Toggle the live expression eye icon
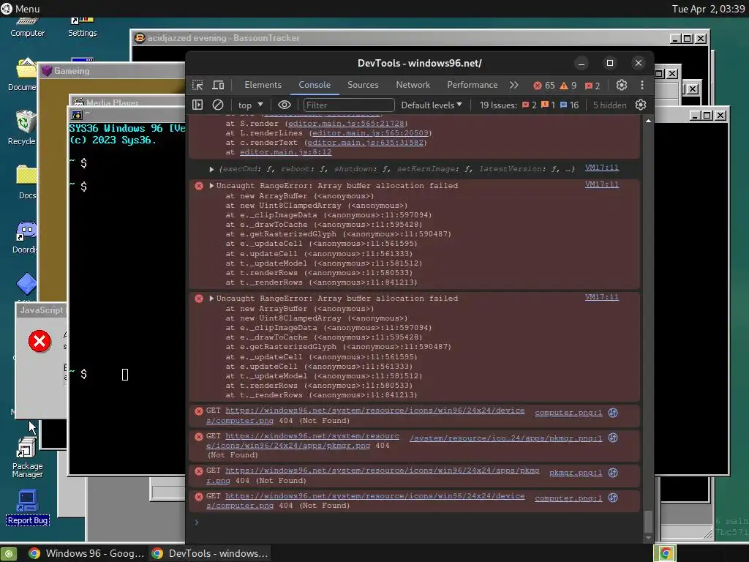This screenshot has height=562, width=749. (285, 105)
